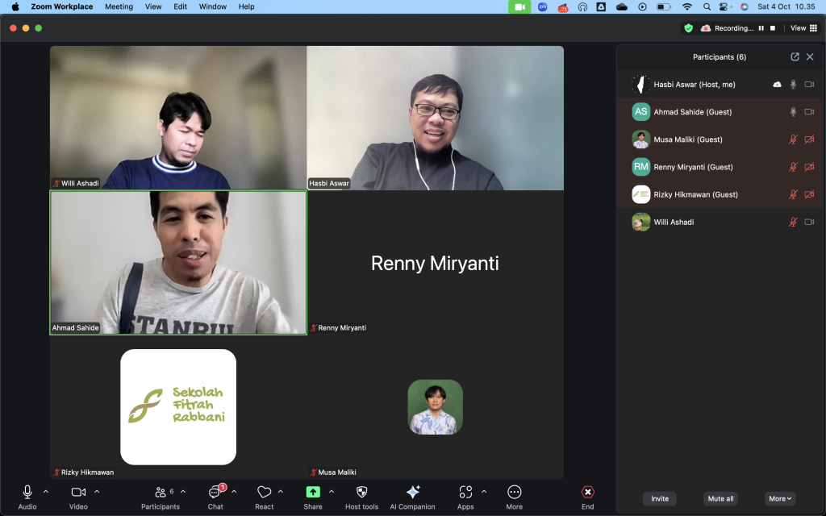Open the Chat panel icon

click(x=215, y=493)
